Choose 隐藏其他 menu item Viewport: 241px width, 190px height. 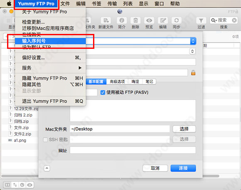50,84
